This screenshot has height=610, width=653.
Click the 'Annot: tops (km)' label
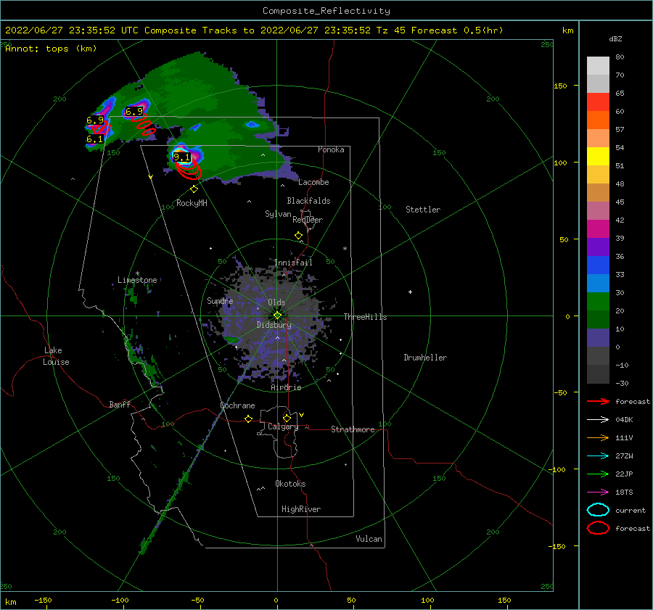tap(51, 49)
